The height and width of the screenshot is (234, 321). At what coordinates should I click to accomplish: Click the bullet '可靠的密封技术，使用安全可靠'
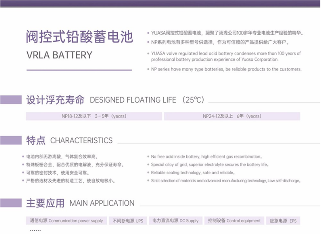point(58,173)
